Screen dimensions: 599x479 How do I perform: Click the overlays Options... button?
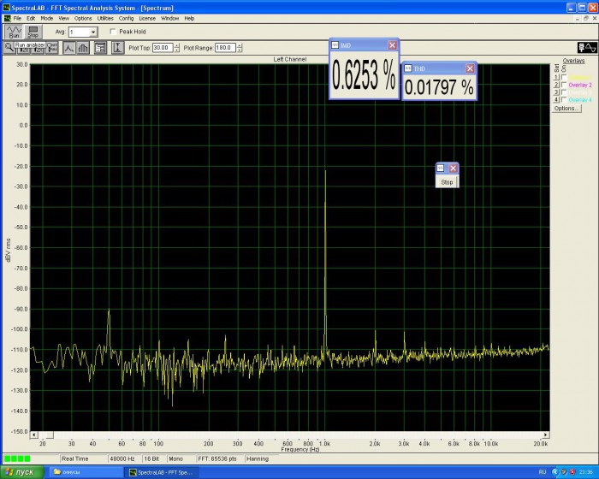click(566, 109)
